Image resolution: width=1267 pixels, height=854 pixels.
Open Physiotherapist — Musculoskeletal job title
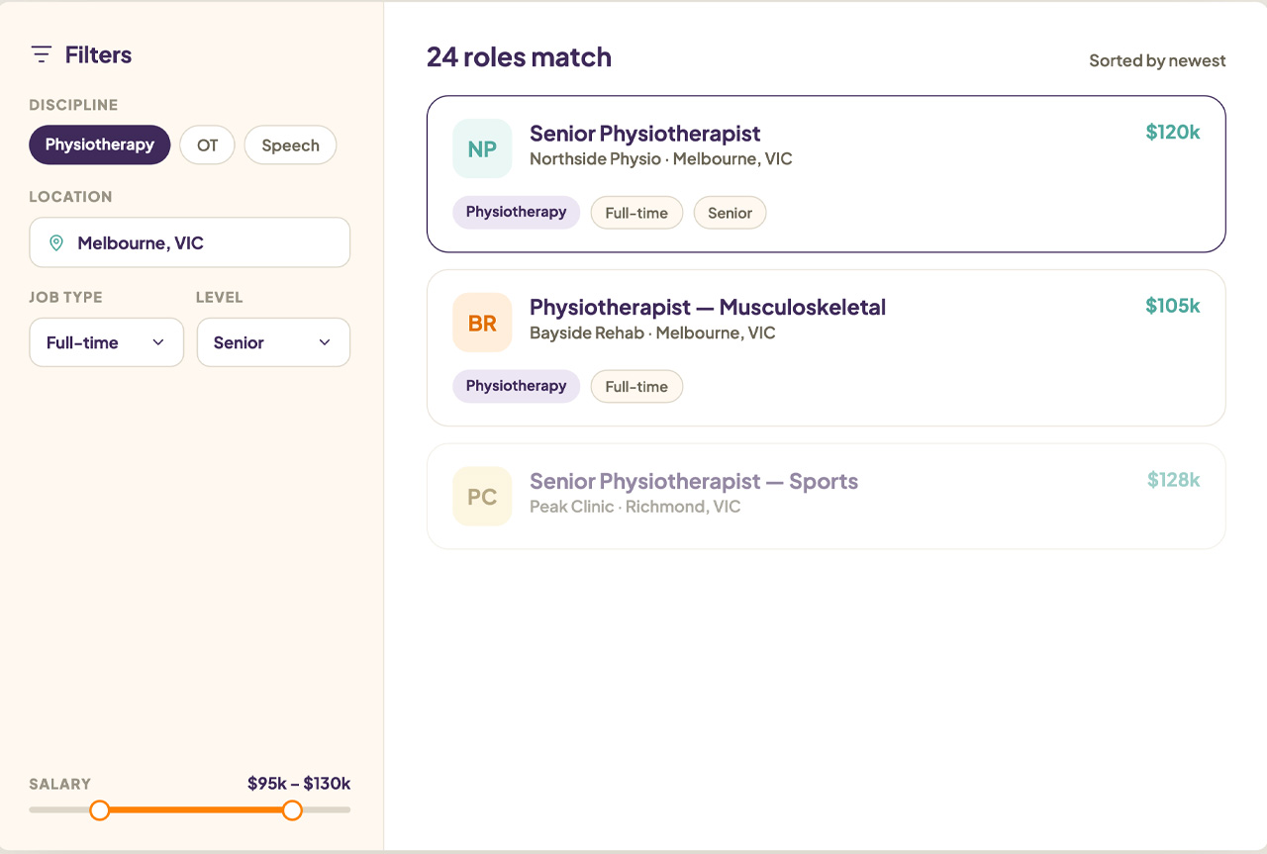pyautogui.click(x=708, y=308)
